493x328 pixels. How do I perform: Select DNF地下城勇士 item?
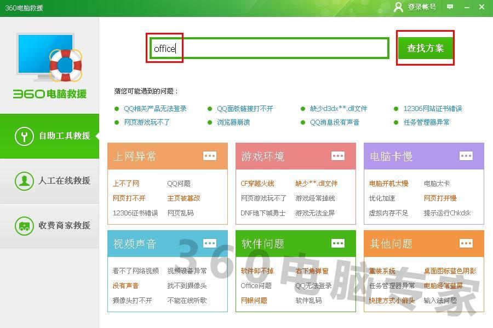(x=263, y=213)
